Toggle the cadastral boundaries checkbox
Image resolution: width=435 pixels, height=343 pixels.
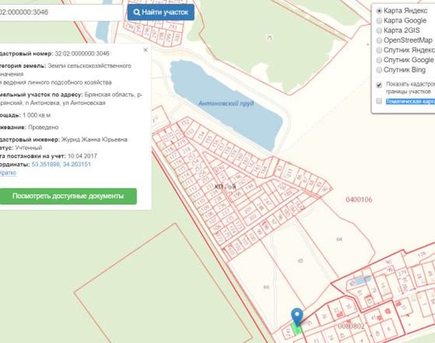[x=379, y=85]
